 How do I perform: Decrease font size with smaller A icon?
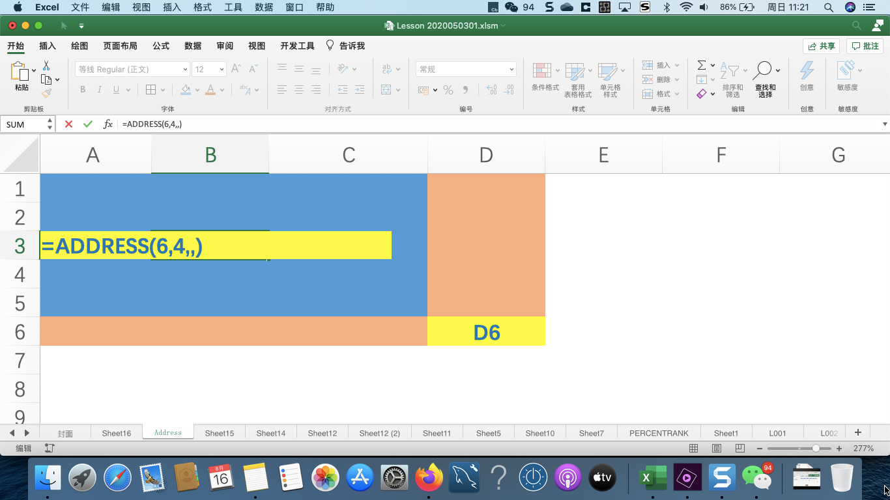[x=253, y=69]
